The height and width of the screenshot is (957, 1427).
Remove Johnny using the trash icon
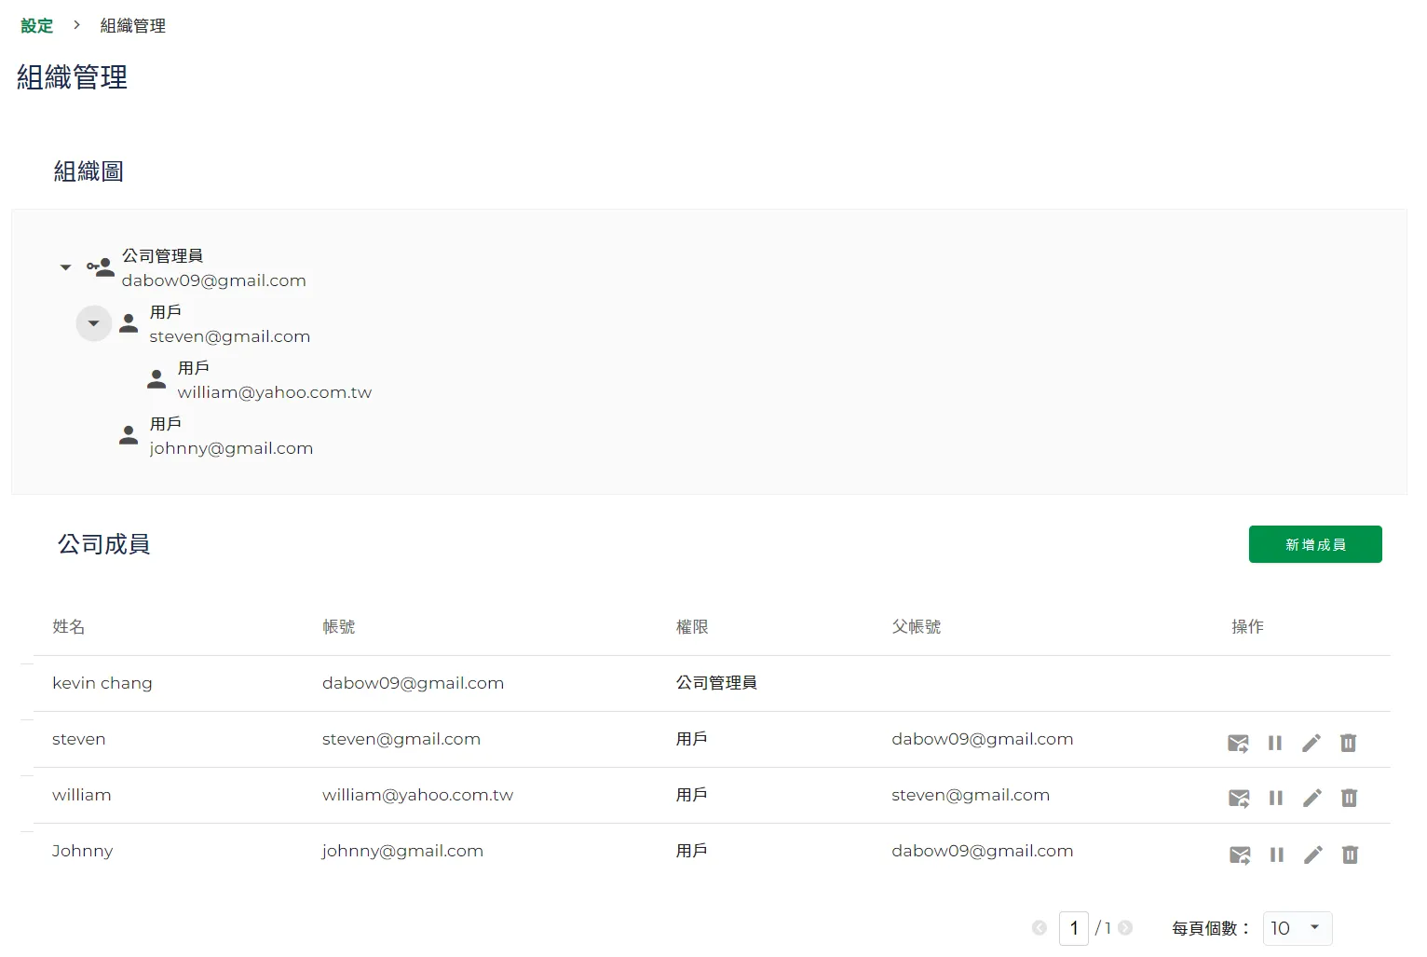coord(1350,854)
